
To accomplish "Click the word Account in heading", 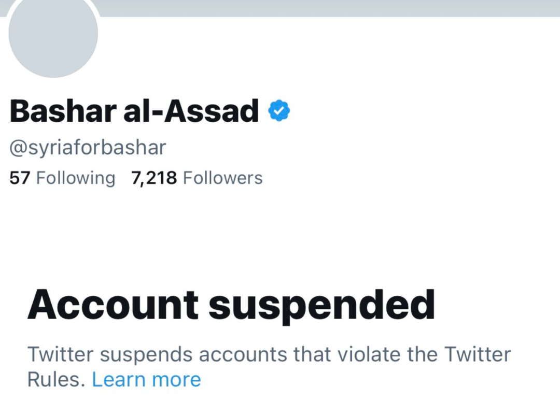I will (x=113, y=305).
